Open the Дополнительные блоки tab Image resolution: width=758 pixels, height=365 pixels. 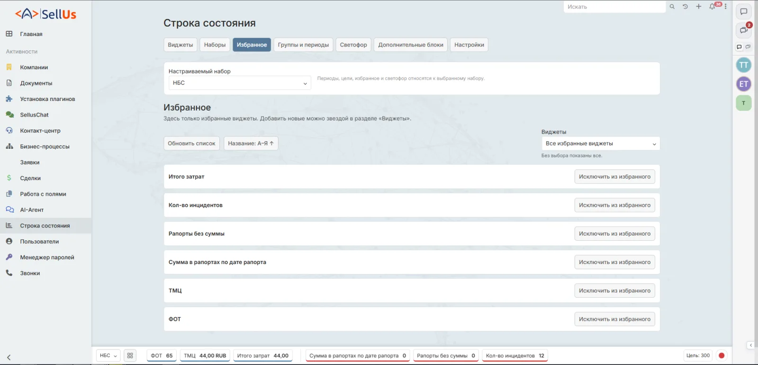coord(411,45)
